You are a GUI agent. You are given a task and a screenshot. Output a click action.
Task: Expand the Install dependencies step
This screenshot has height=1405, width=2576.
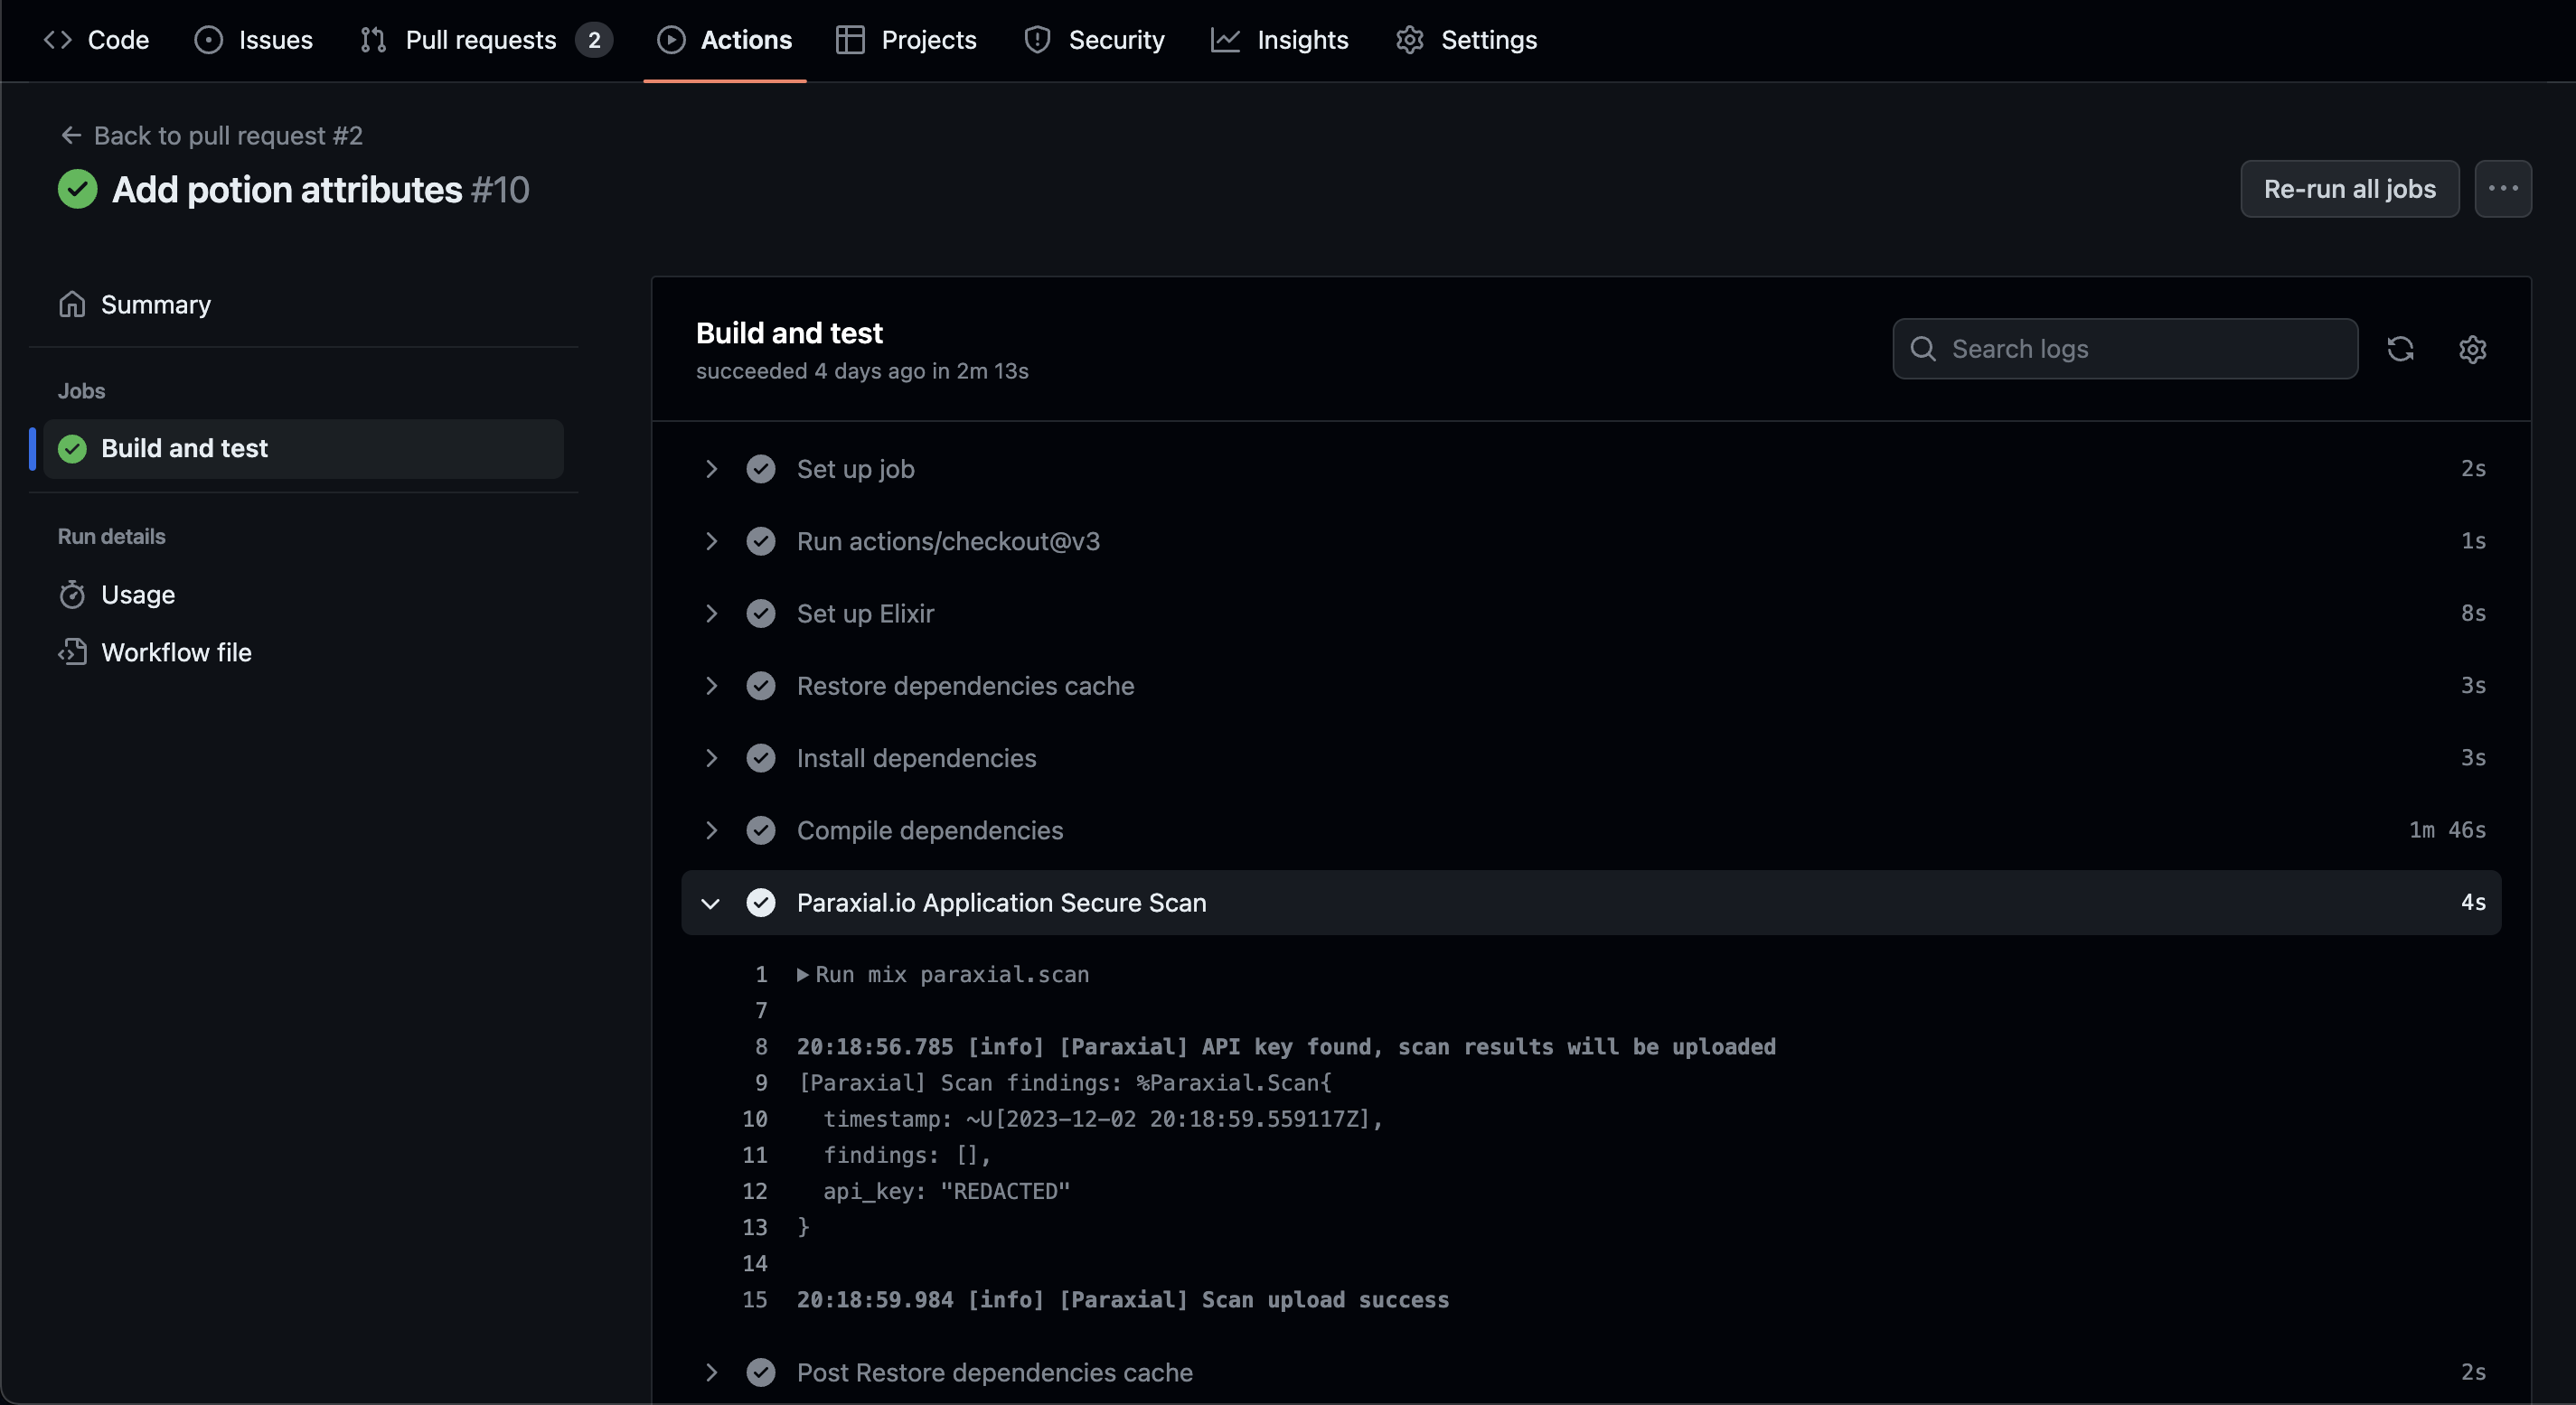[1591, 757]
